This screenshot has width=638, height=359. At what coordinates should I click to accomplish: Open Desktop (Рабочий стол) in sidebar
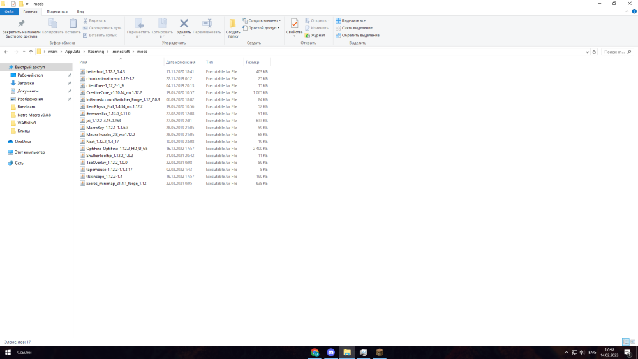click(x=30, y=75)
